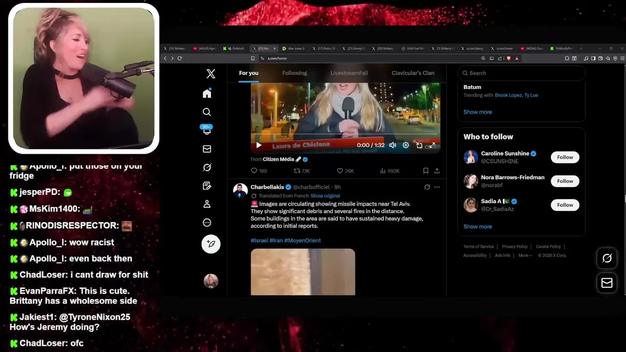Switch to Alex Jones browser tab
The width and height of the screenshot is (626, 352).
point(294,48)
